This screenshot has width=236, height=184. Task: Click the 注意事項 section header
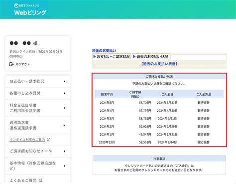[159, 159]
